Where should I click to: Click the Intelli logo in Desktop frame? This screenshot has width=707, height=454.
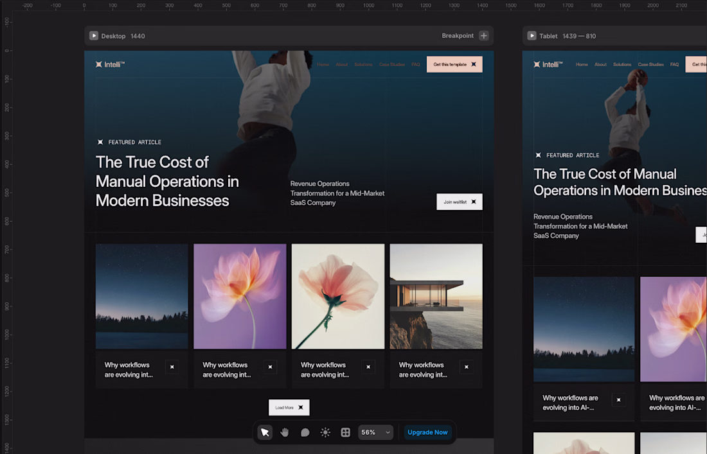[110, 64]
